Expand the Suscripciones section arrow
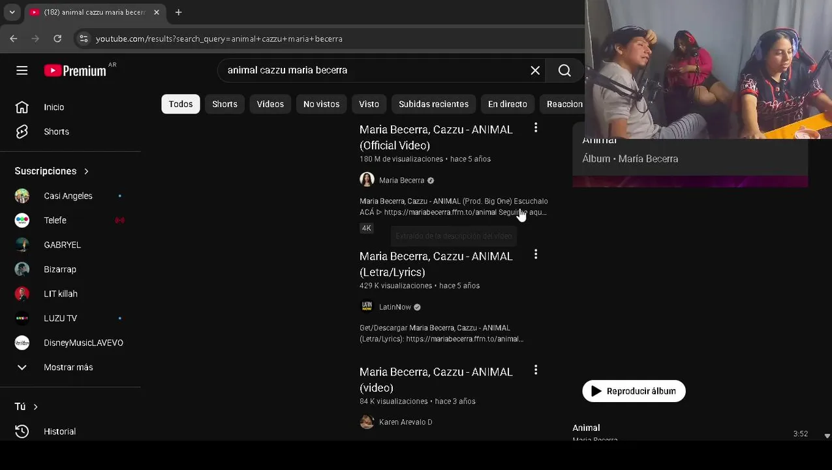 coord(86,171)
